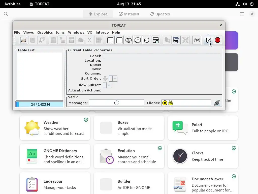This screenshot has height=194, width=258.
Task: Switch to Explore tab in Software
Action: tap(98, 14)
